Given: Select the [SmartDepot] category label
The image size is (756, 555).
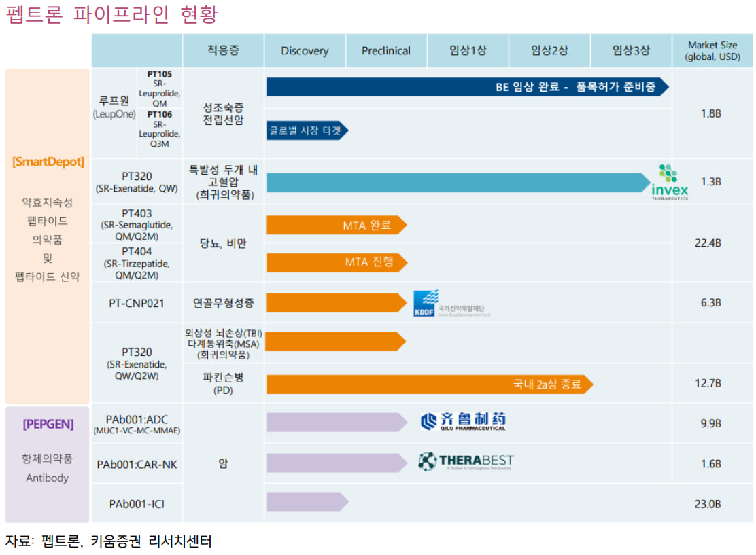Looking at the screenshot, I should point(48,162).
